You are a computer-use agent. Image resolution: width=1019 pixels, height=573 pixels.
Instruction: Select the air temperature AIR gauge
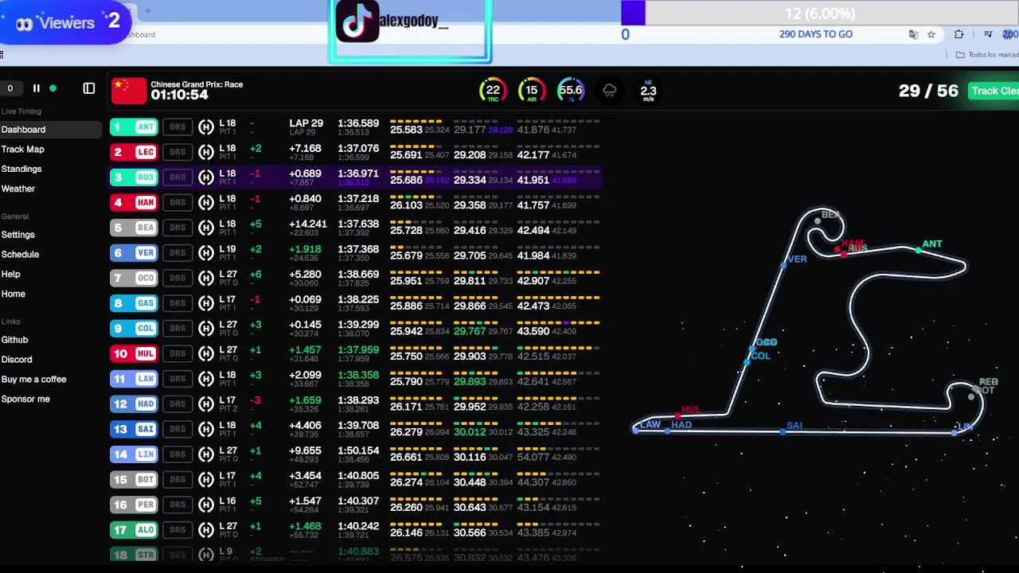click(x=532, y=91)
